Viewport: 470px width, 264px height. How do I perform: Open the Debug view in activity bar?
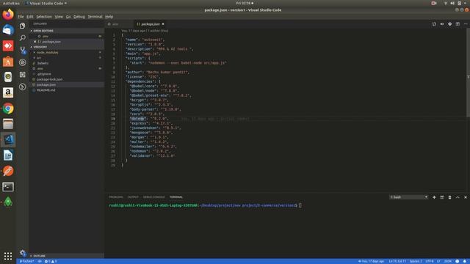coord(23,62)
